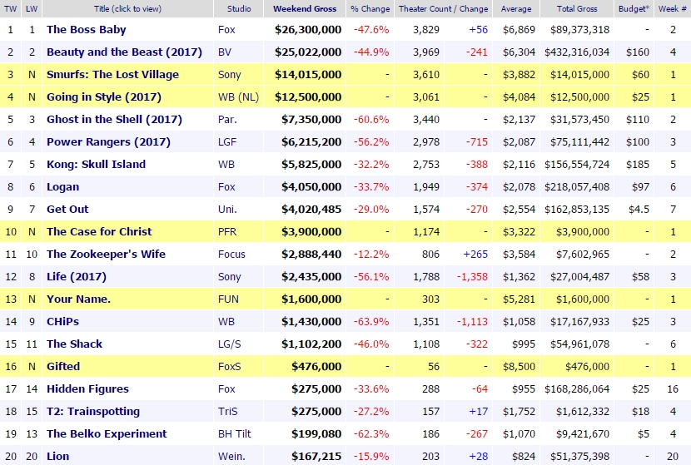The image size is (691, 465).
Task: Select Uni. studio cell
Action: (x=227, y=209)
